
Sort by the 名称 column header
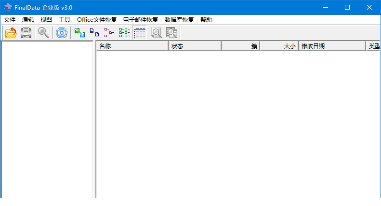pos(132,46)
